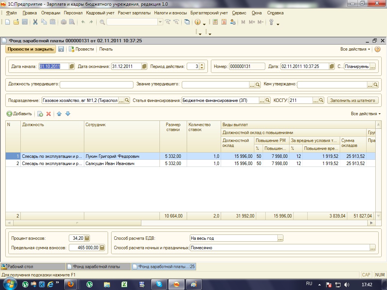Screen dimensions: 387x290
Task: Open the search combo box dropdown arrow
Action: [160, 22]
